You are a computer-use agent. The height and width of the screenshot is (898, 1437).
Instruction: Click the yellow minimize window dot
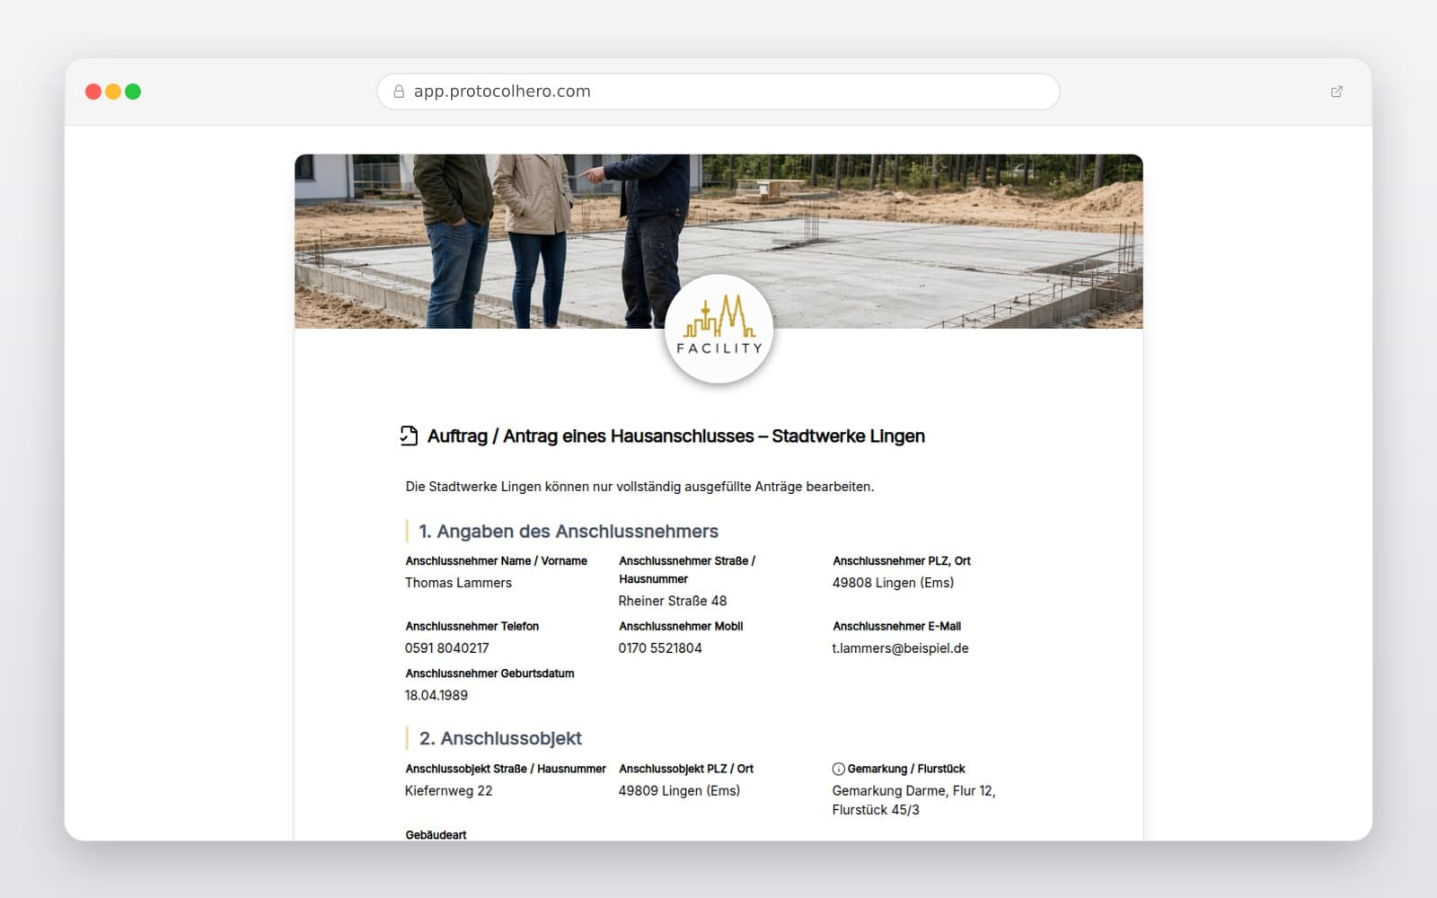(x=113, y=92)
